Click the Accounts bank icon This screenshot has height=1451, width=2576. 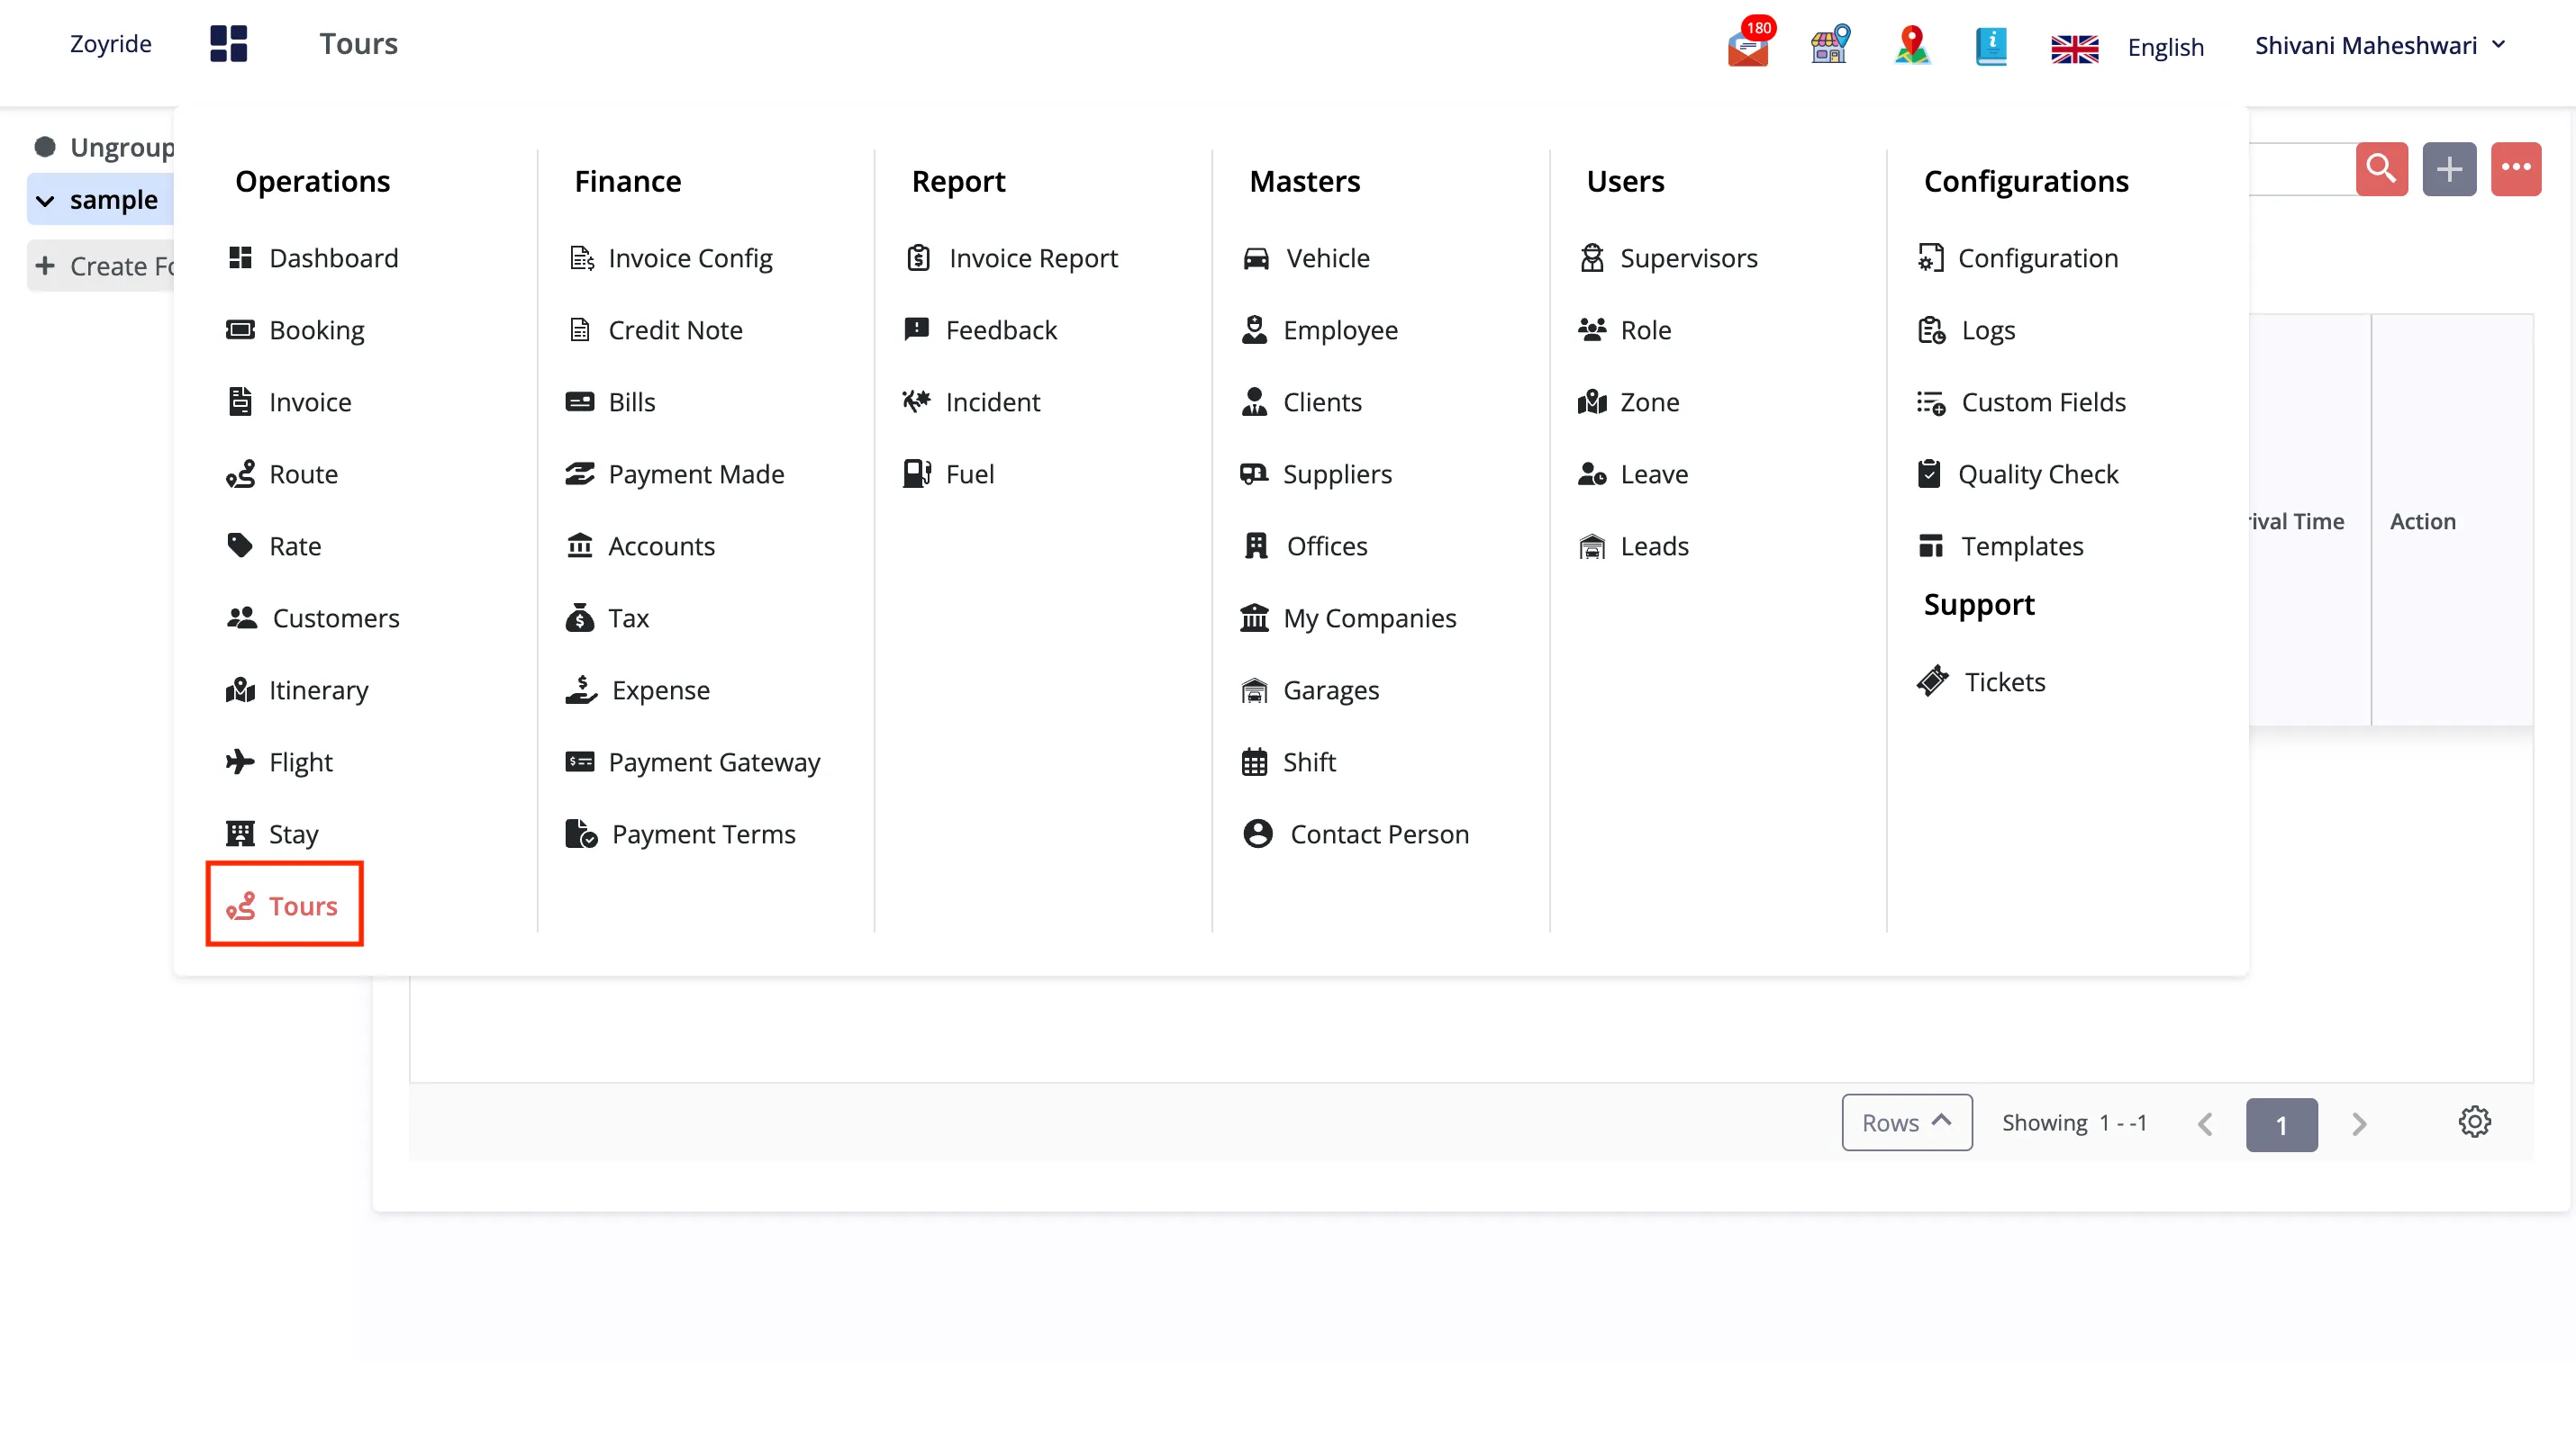point(580,545)
